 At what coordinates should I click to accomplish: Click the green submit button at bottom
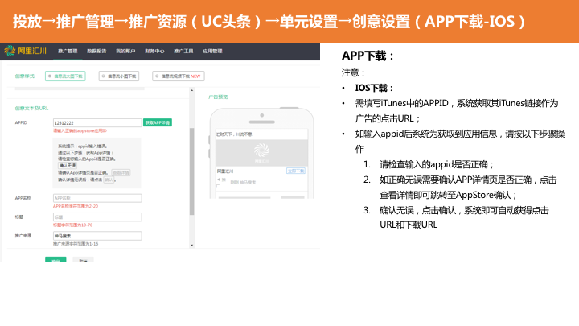pyautogui.click(x=55, y=259)
